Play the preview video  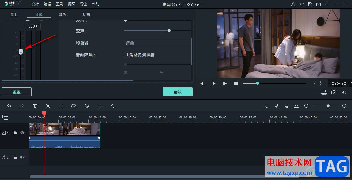(225, 84)
